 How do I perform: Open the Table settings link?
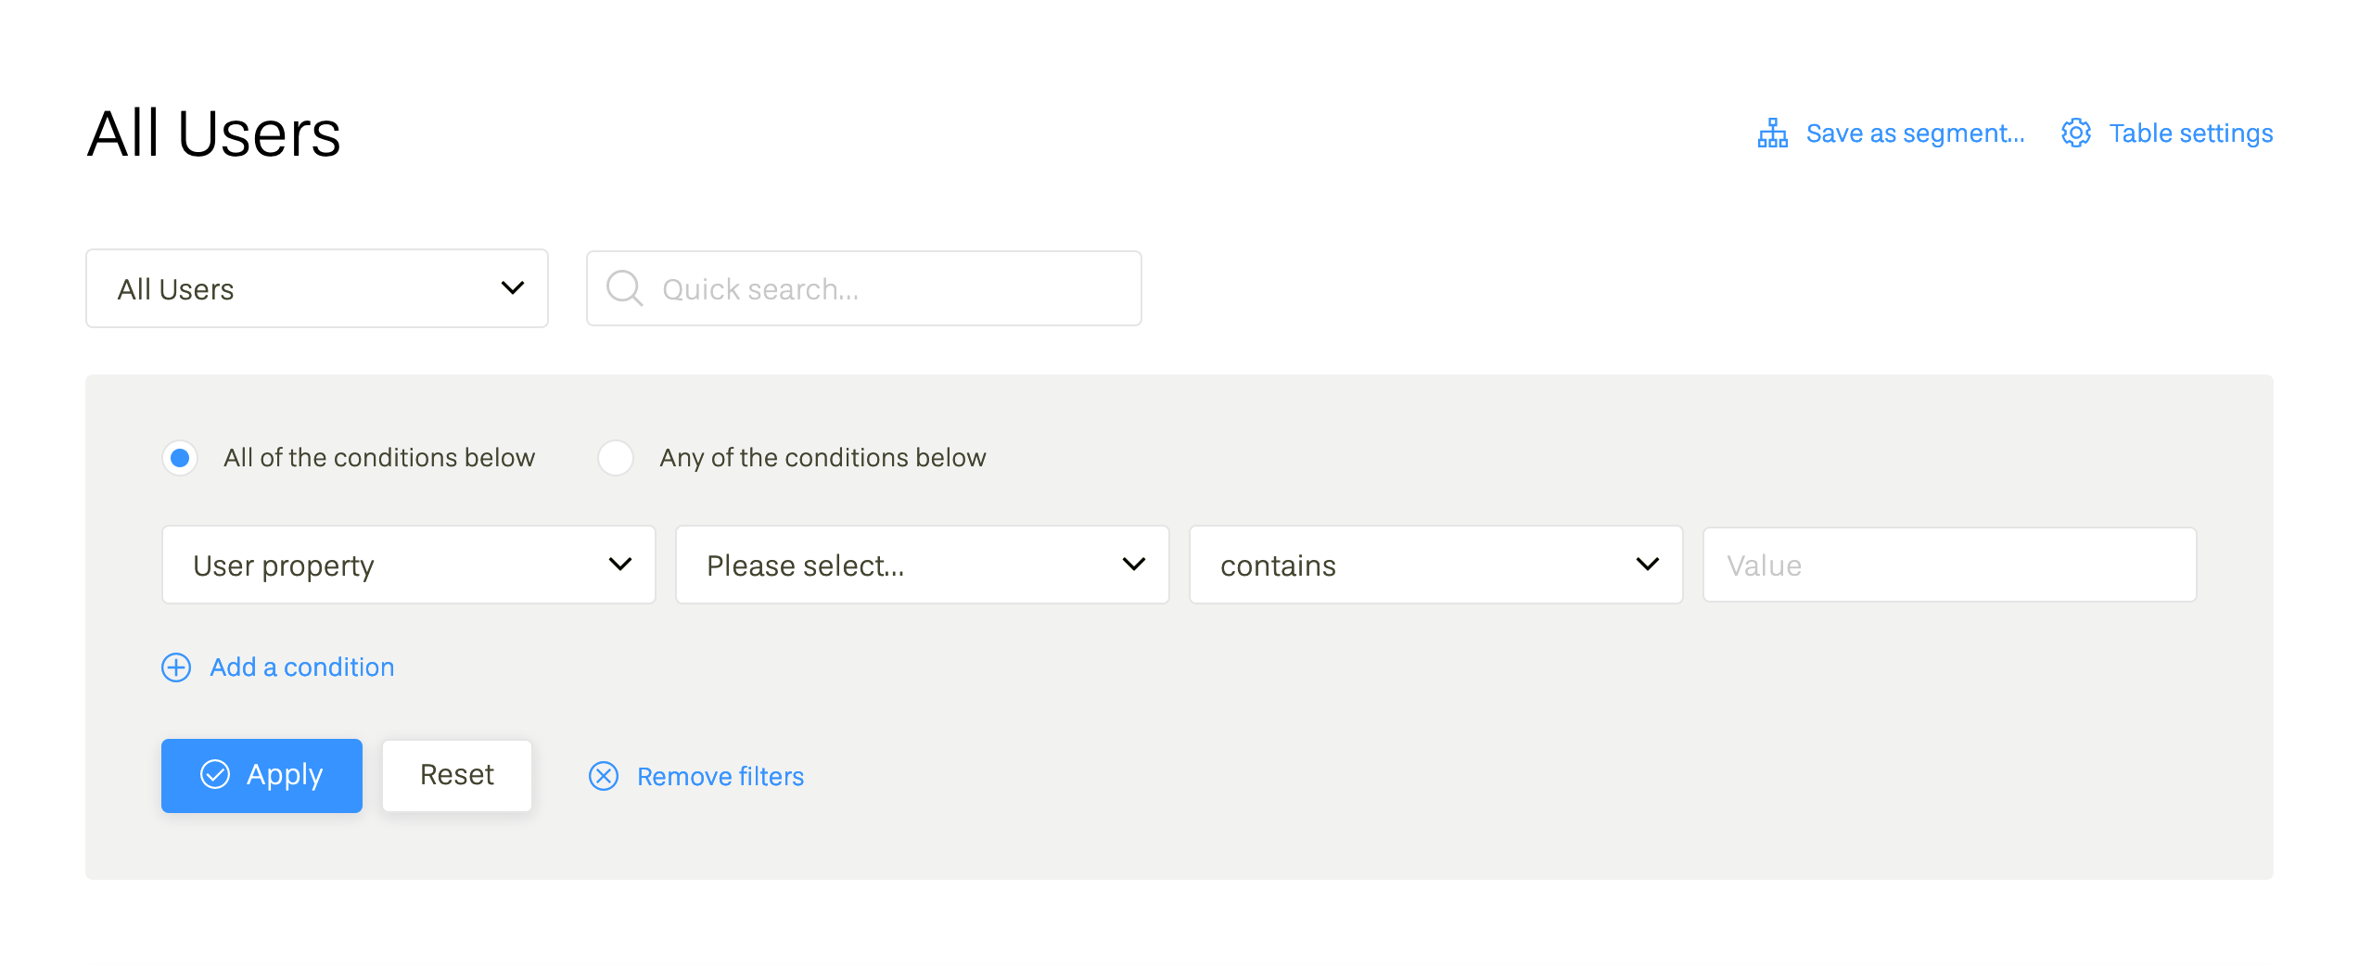[2190, 133]
